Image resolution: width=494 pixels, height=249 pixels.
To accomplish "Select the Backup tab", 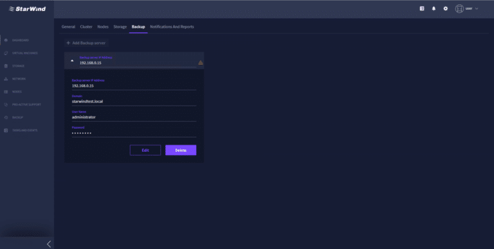I will 138,27.
